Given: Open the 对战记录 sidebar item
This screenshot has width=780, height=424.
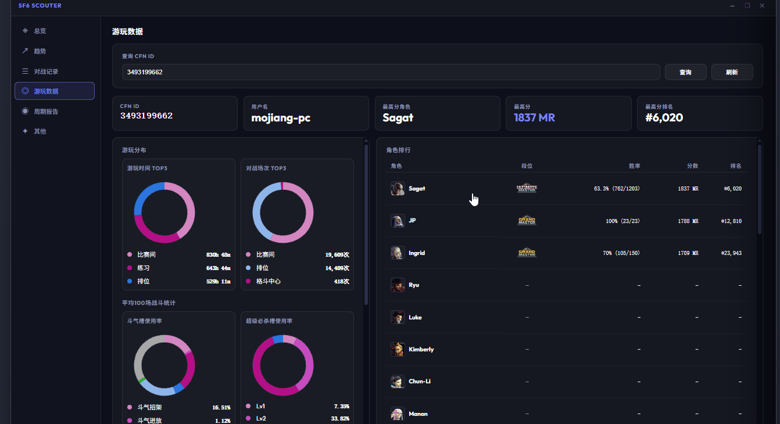Looking at the screenshot, I should click(55, 71).
